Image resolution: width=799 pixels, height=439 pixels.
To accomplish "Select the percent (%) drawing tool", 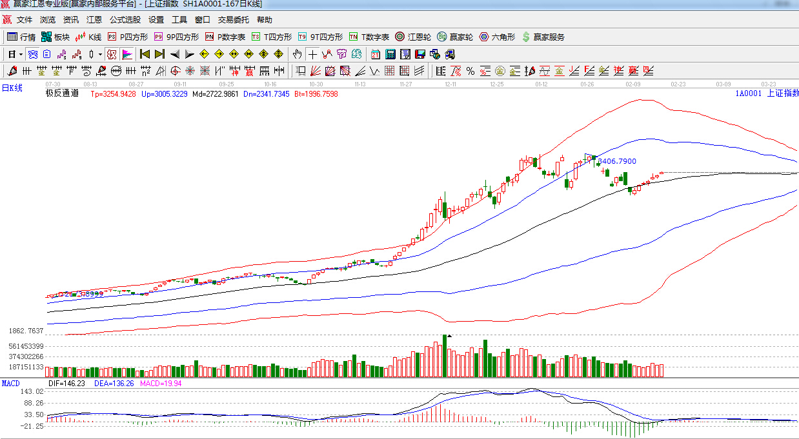I will pyautogui.click(x=470, y=70).
